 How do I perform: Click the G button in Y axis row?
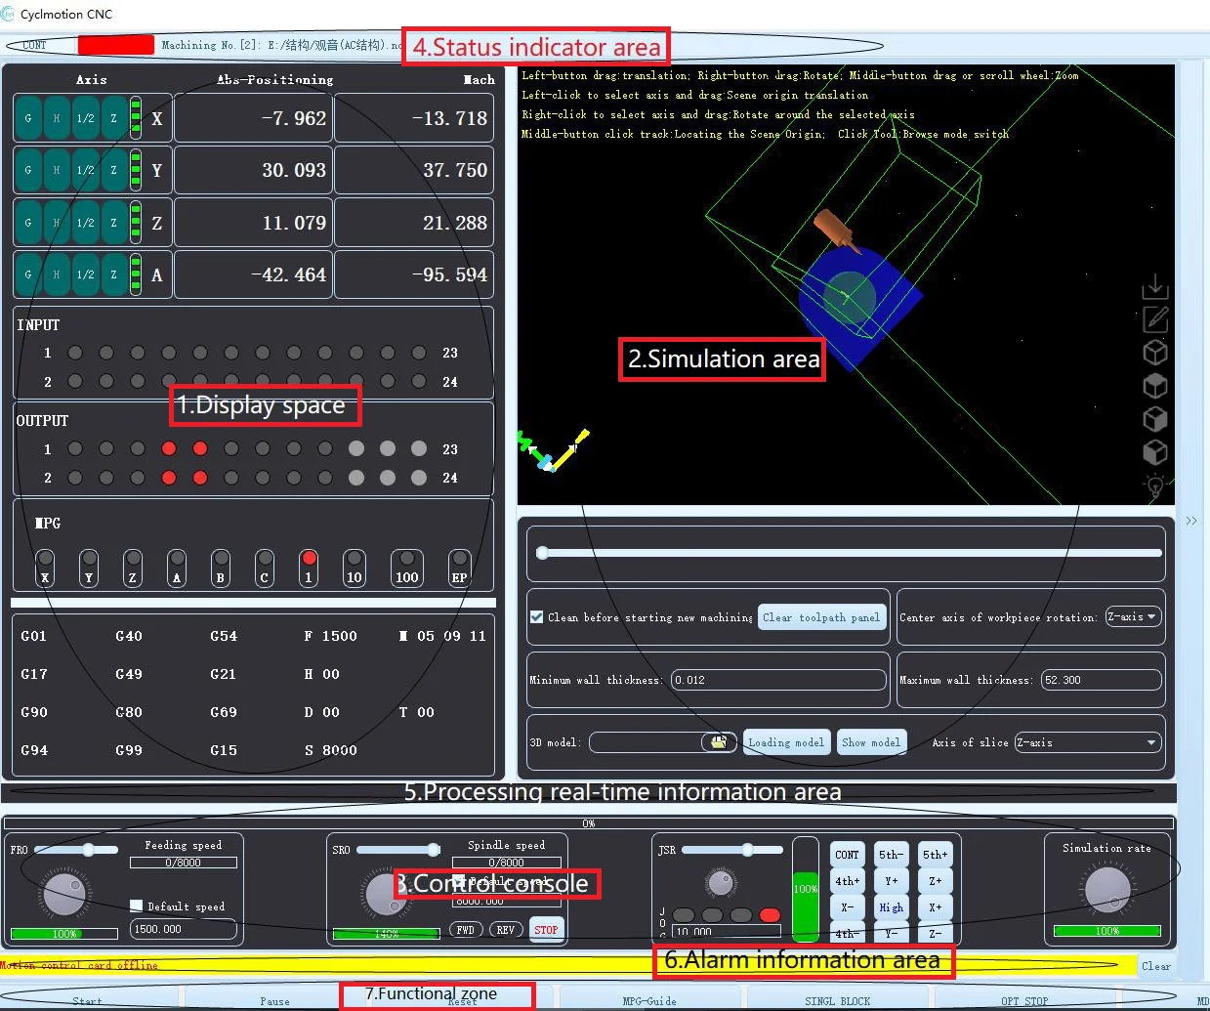pos(27,170)
